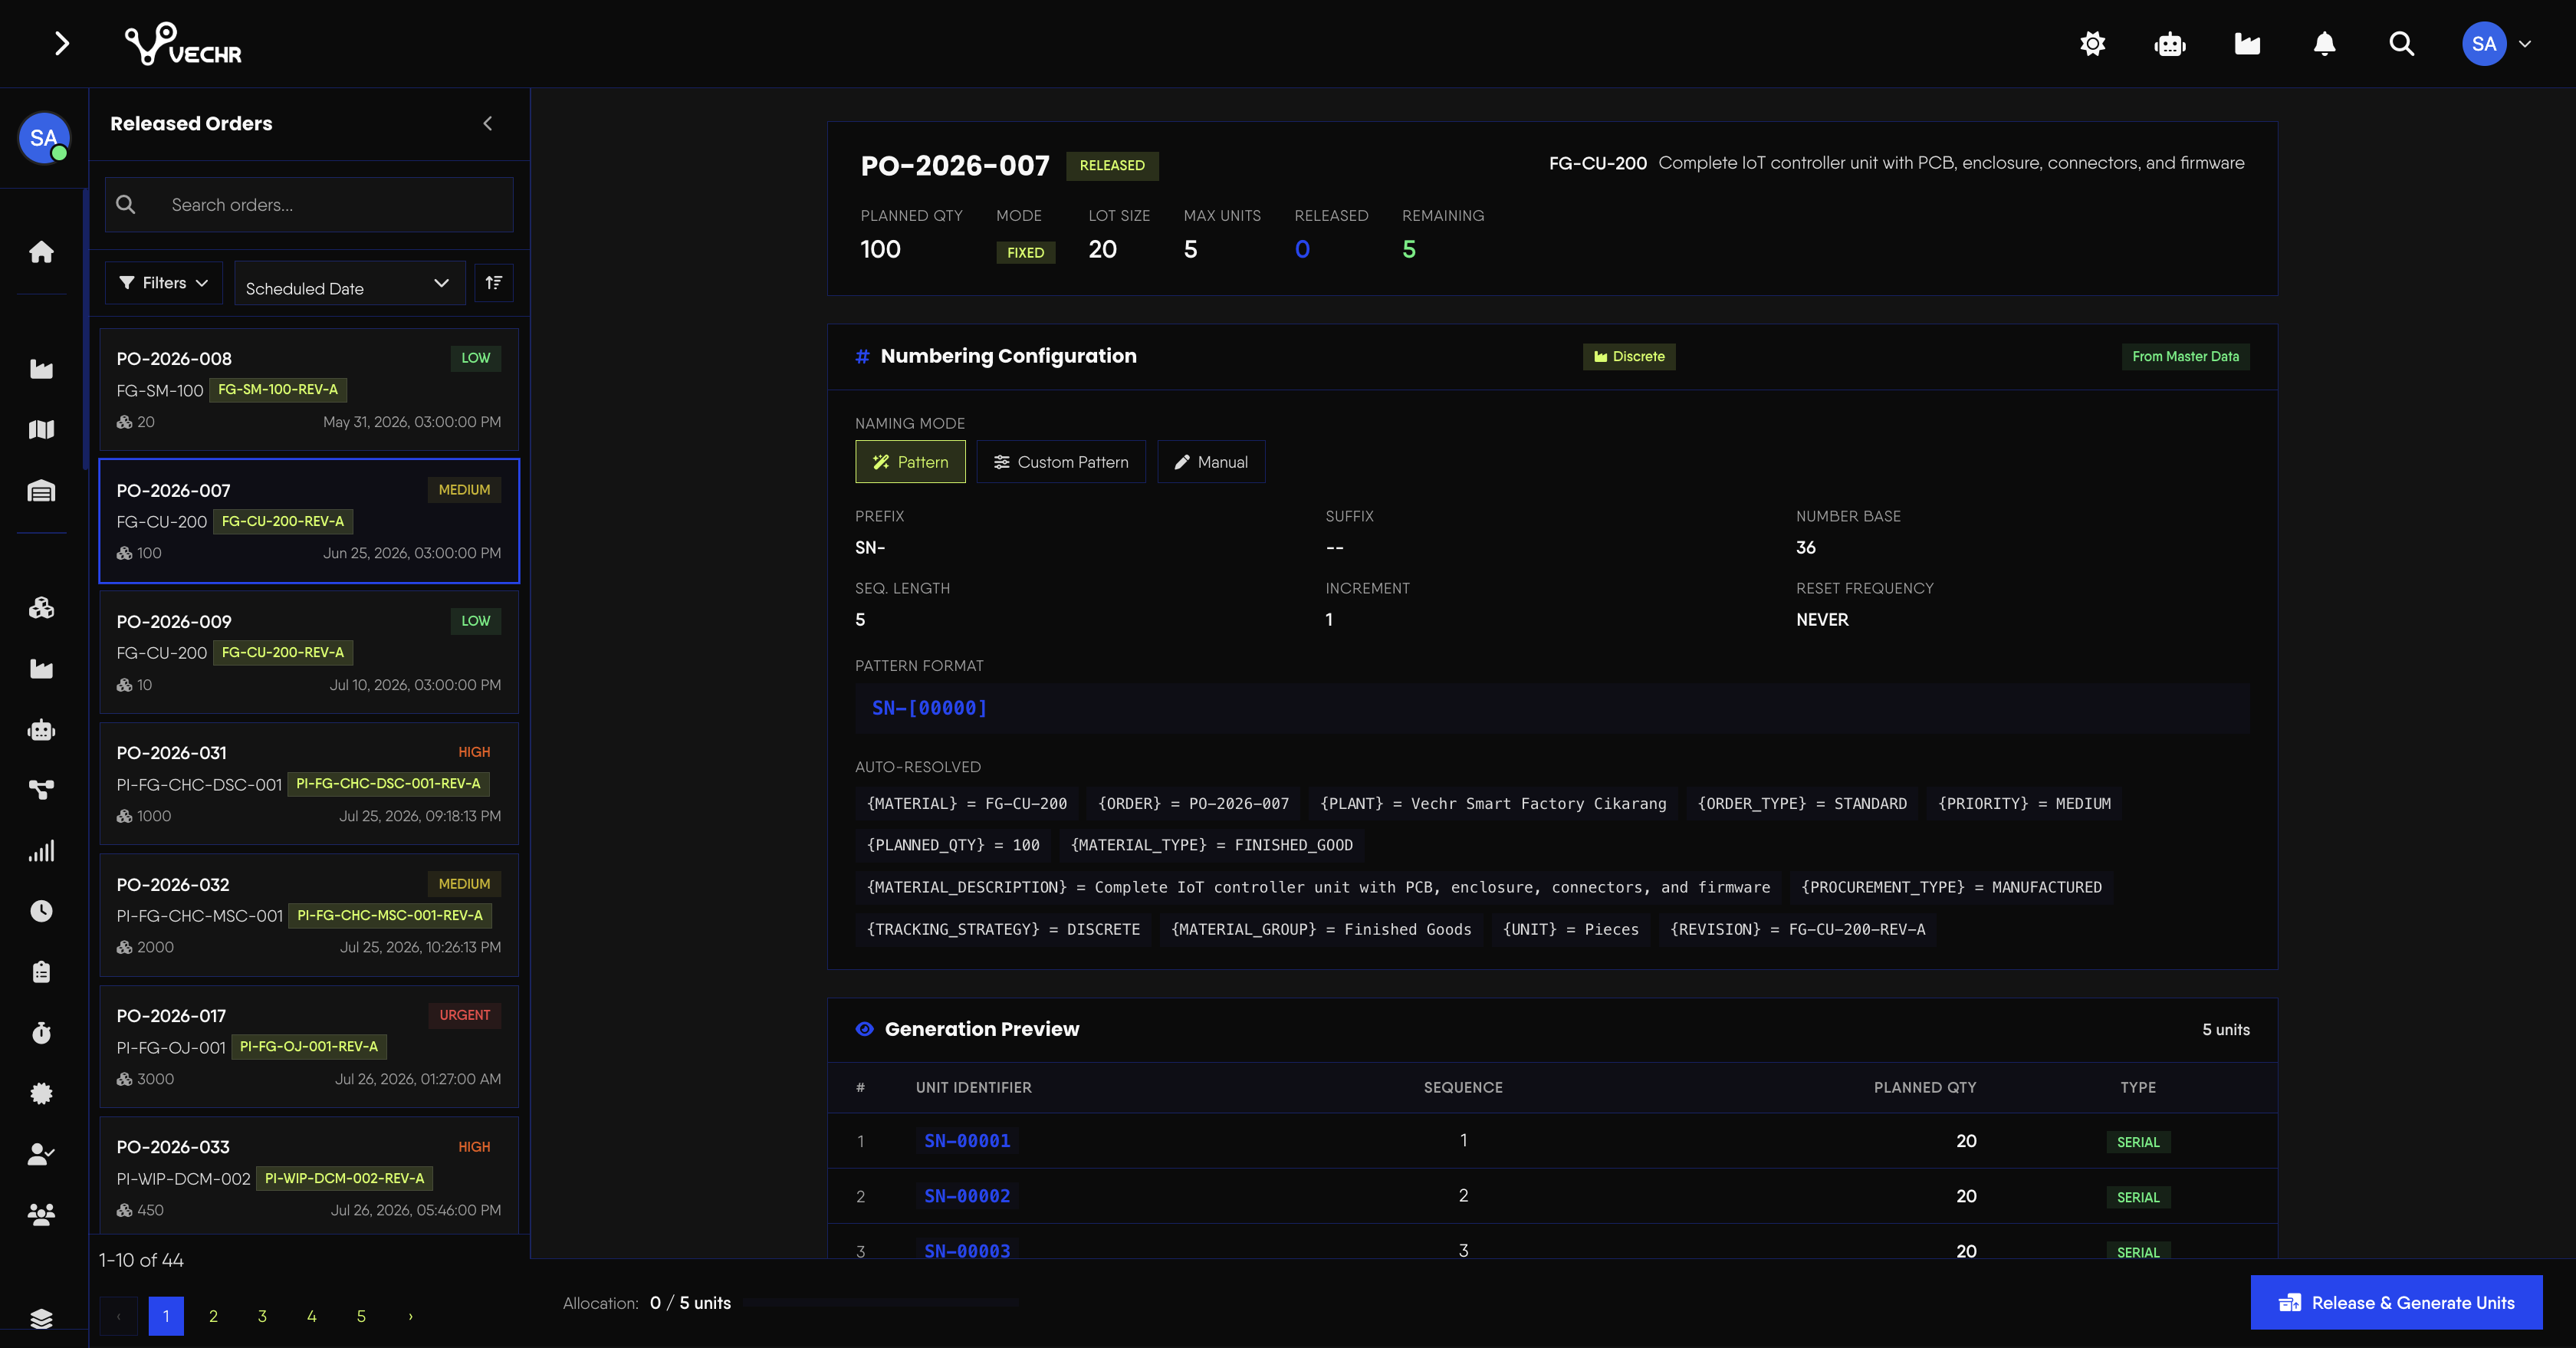Open the second factory icon in sidebar
This screenshot has width=2576, height=1348.
(x=41, y=669)
